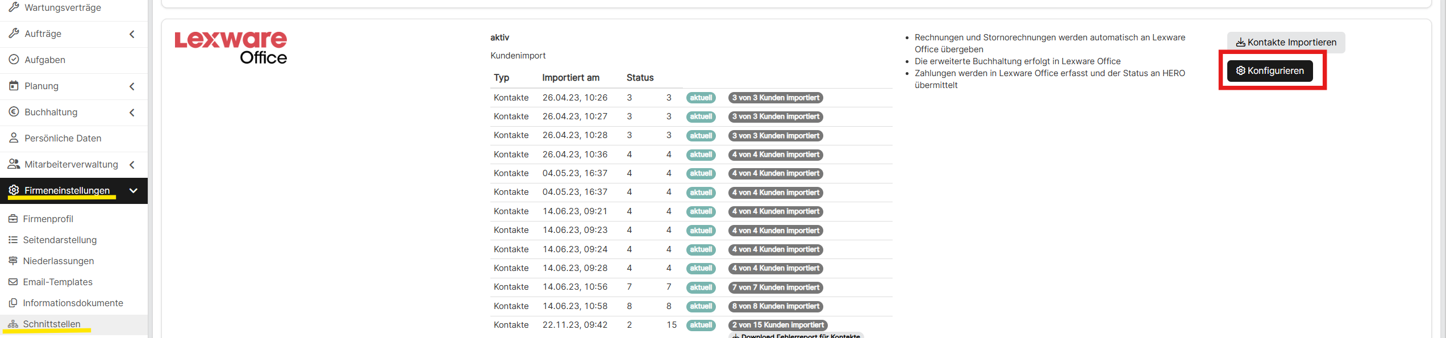
Task: Click the "8 von 8 Kunden importiert" badge
Action: [776, 306]
